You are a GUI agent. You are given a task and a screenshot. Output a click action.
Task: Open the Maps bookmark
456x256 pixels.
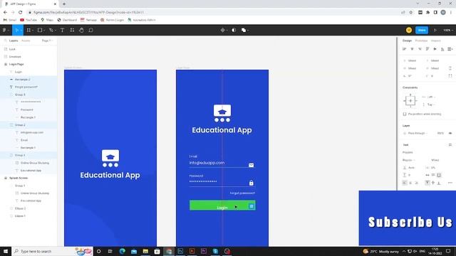[47, 20]
